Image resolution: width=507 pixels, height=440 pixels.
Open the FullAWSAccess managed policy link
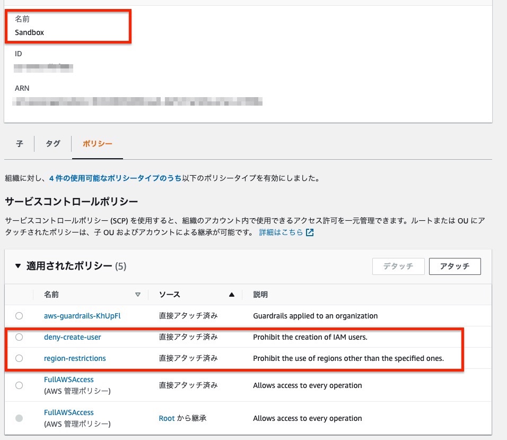pos(68,379)
